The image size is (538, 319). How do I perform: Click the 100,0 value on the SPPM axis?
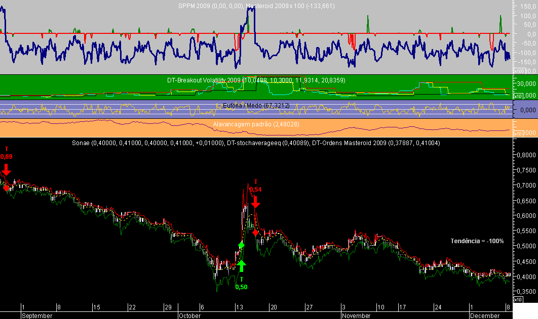coord(528,16)
